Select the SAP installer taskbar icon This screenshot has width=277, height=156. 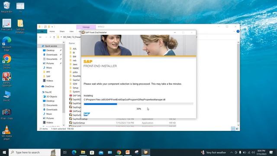point(146,152)
